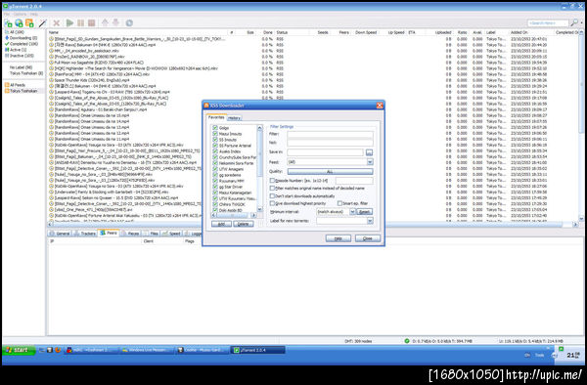Click the Firefox quick launch icon
Viewport: 587px width, 385px height.
coord(58,350)
